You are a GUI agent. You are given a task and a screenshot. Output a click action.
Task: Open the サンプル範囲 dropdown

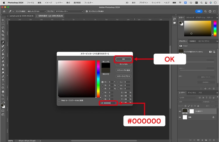click(x=36, y=11)
